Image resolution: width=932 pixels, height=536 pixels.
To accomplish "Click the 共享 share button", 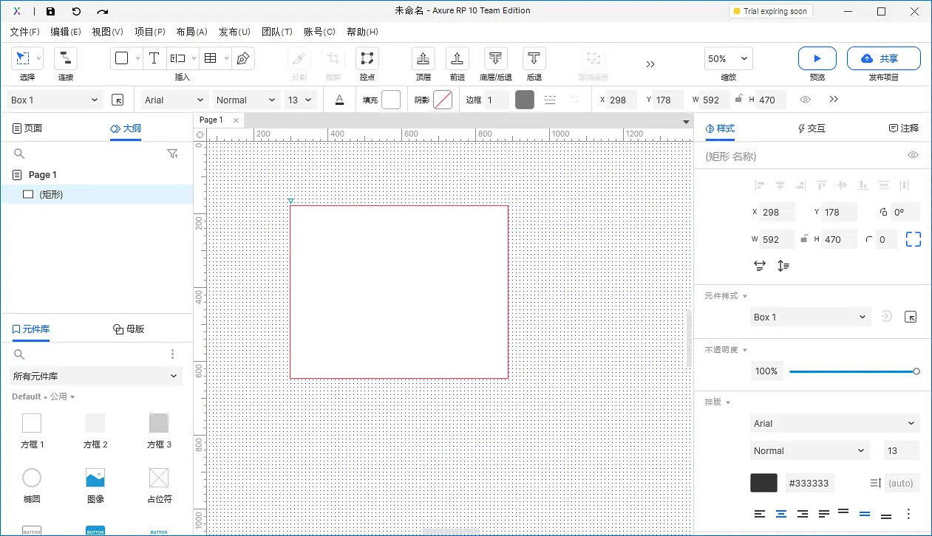I will (883, 58).
